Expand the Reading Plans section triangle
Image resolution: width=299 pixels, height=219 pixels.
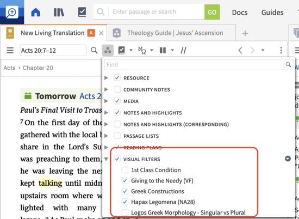[106, 147]
